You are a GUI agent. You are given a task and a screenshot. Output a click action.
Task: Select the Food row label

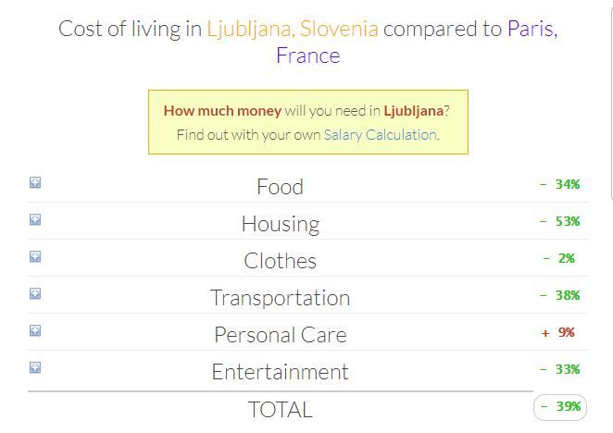click(280, 187)
